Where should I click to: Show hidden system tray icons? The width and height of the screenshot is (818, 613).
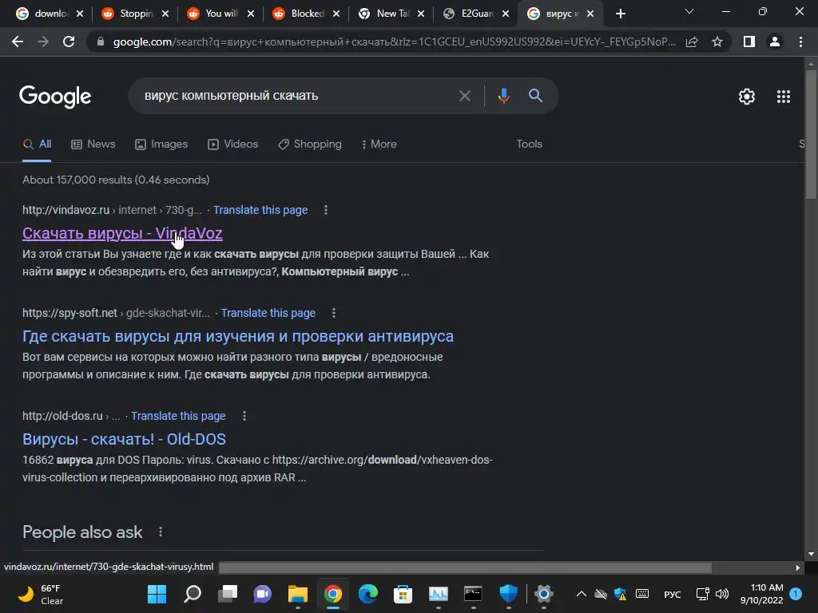point(582,594)
